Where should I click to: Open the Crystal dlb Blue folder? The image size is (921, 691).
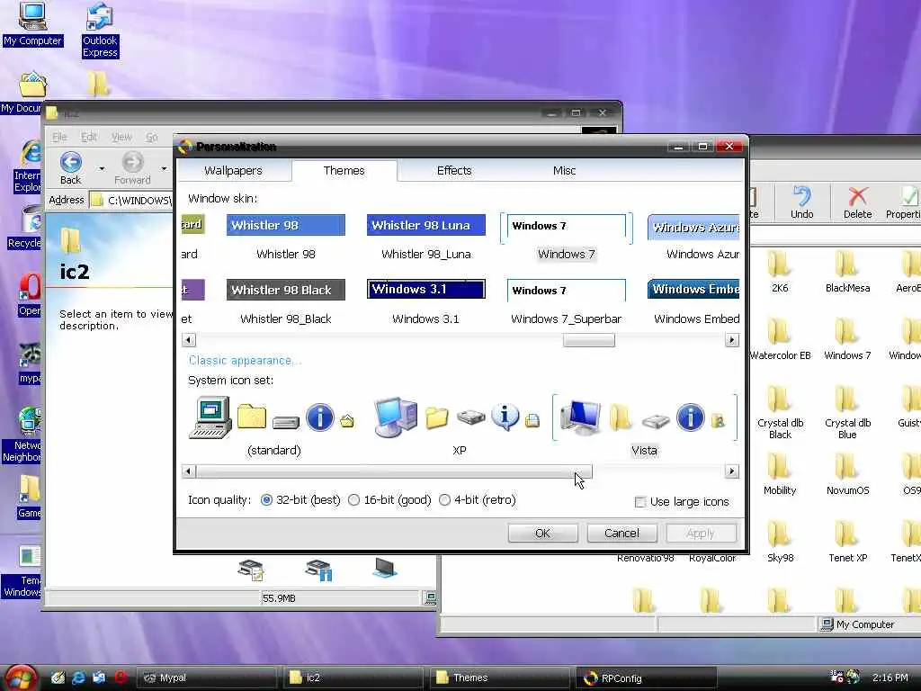coord(847,412)
